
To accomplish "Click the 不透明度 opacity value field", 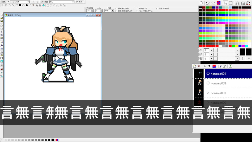I will (88, 11).
